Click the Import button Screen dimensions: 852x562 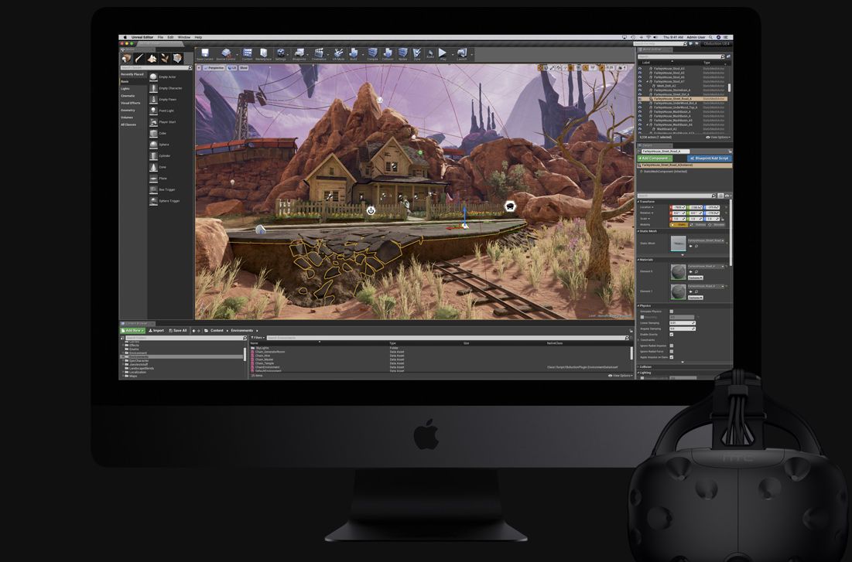coord(156,330)
